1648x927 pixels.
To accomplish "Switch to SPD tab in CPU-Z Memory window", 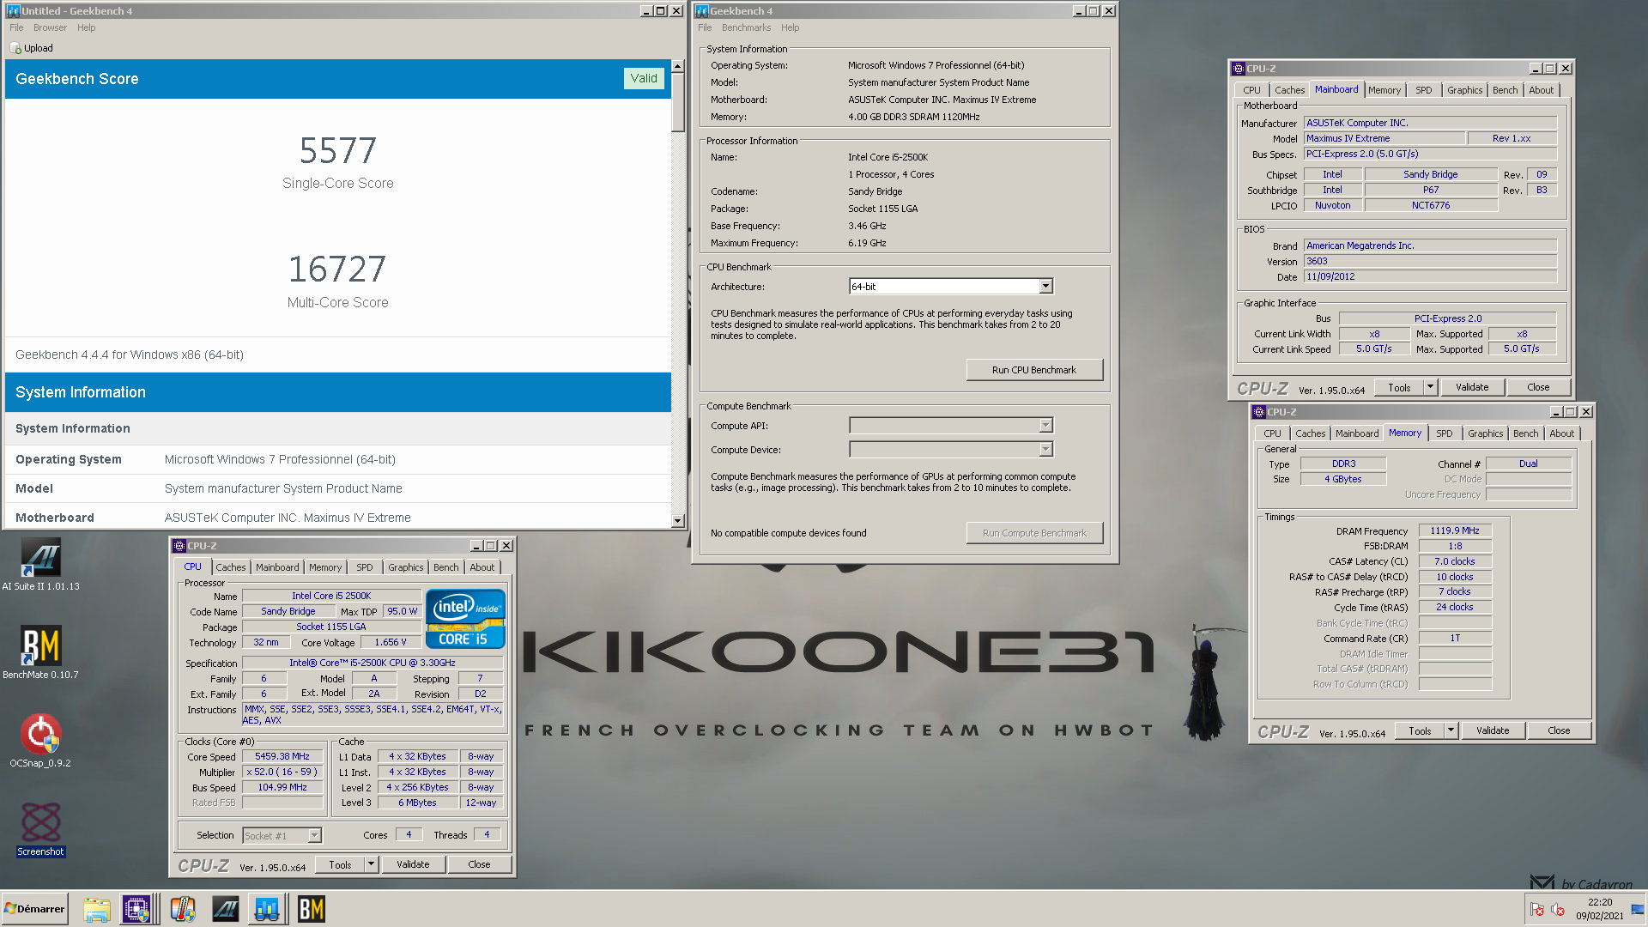I will (x=1445, y=433).
